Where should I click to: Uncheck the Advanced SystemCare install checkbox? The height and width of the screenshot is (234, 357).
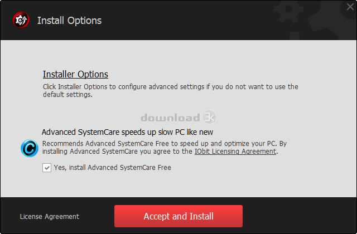(47, 168)
